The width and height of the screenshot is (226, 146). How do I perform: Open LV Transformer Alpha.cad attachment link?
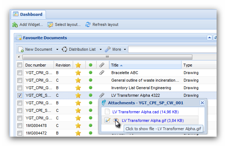pyautogui.click(x=145, y=112)
